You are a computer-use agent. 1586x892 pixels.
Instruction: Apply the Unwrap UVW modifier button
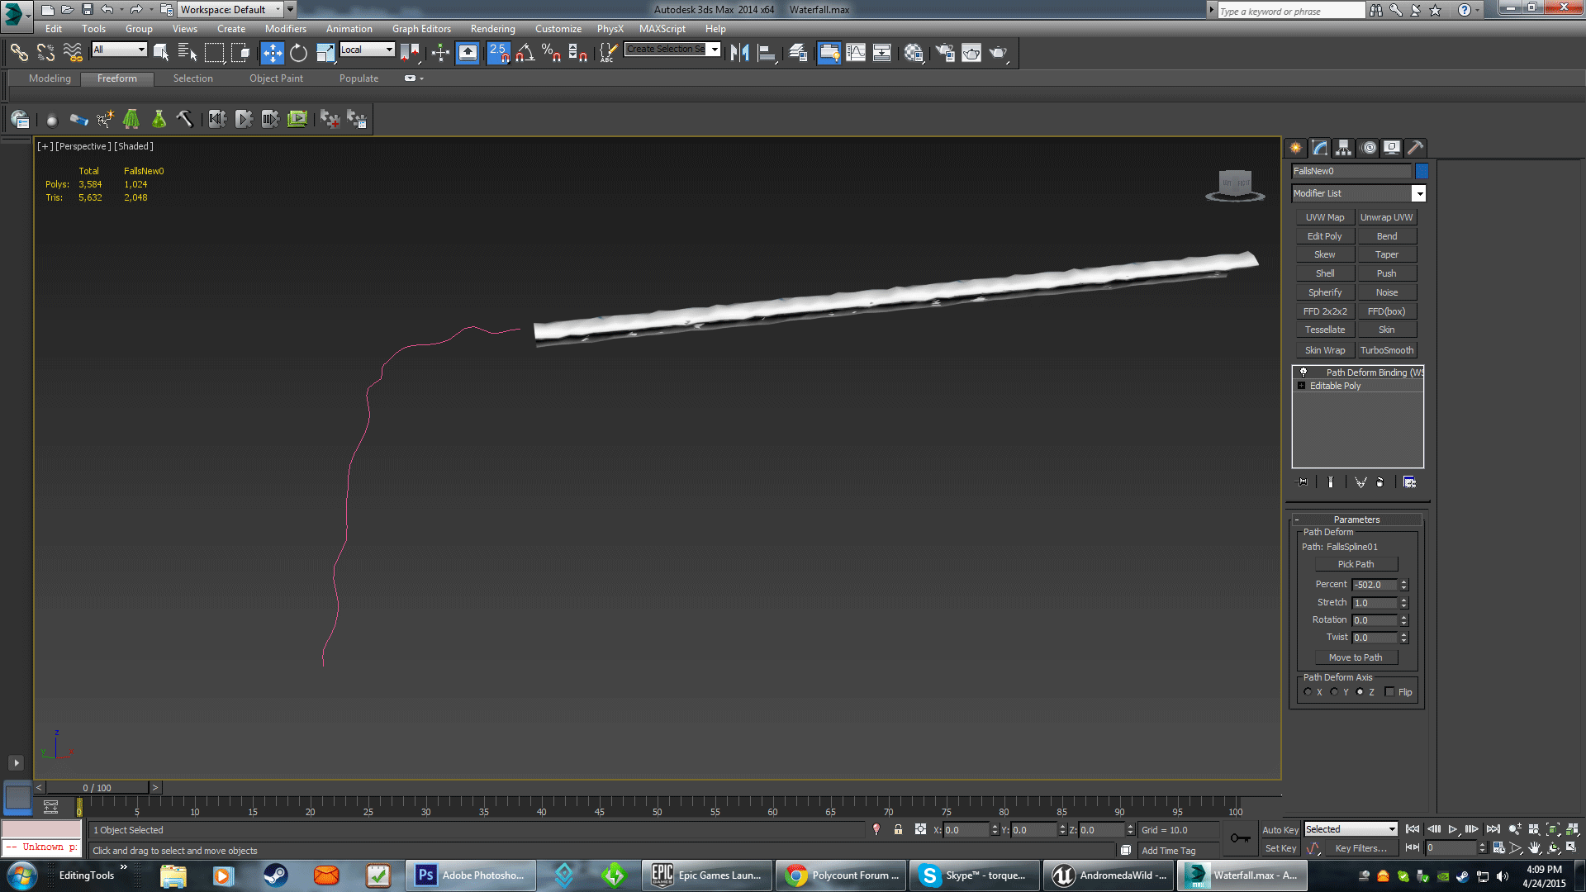click(1387, 217)
